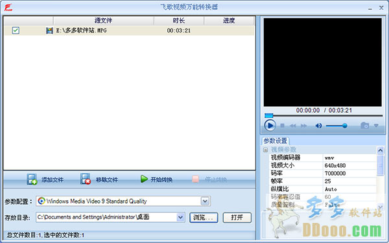Image resolution: width=389 pixels, height=243 pixels.
Task: Mute audio via the speaker icon
Action: coord(318,126)
